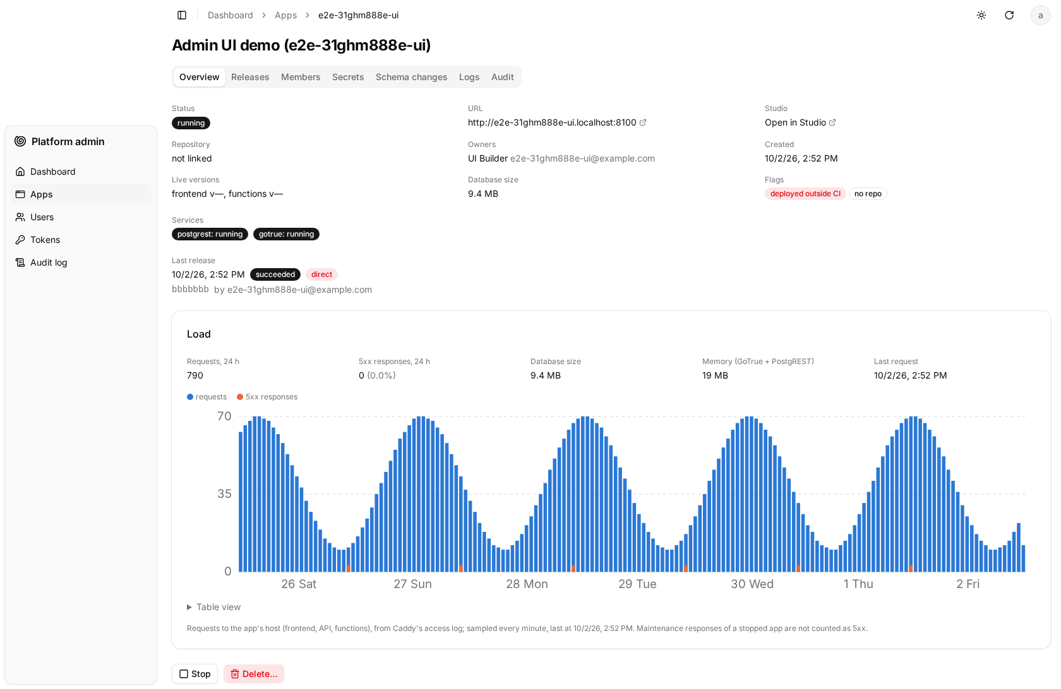
Task: Open the Schema changes tab
Action: [412, 77]
